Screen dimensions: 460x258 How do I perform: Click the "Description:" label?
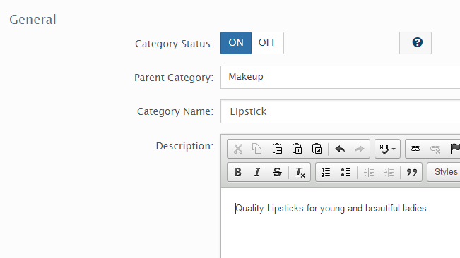pyautogui.click(x=185, y=146)
